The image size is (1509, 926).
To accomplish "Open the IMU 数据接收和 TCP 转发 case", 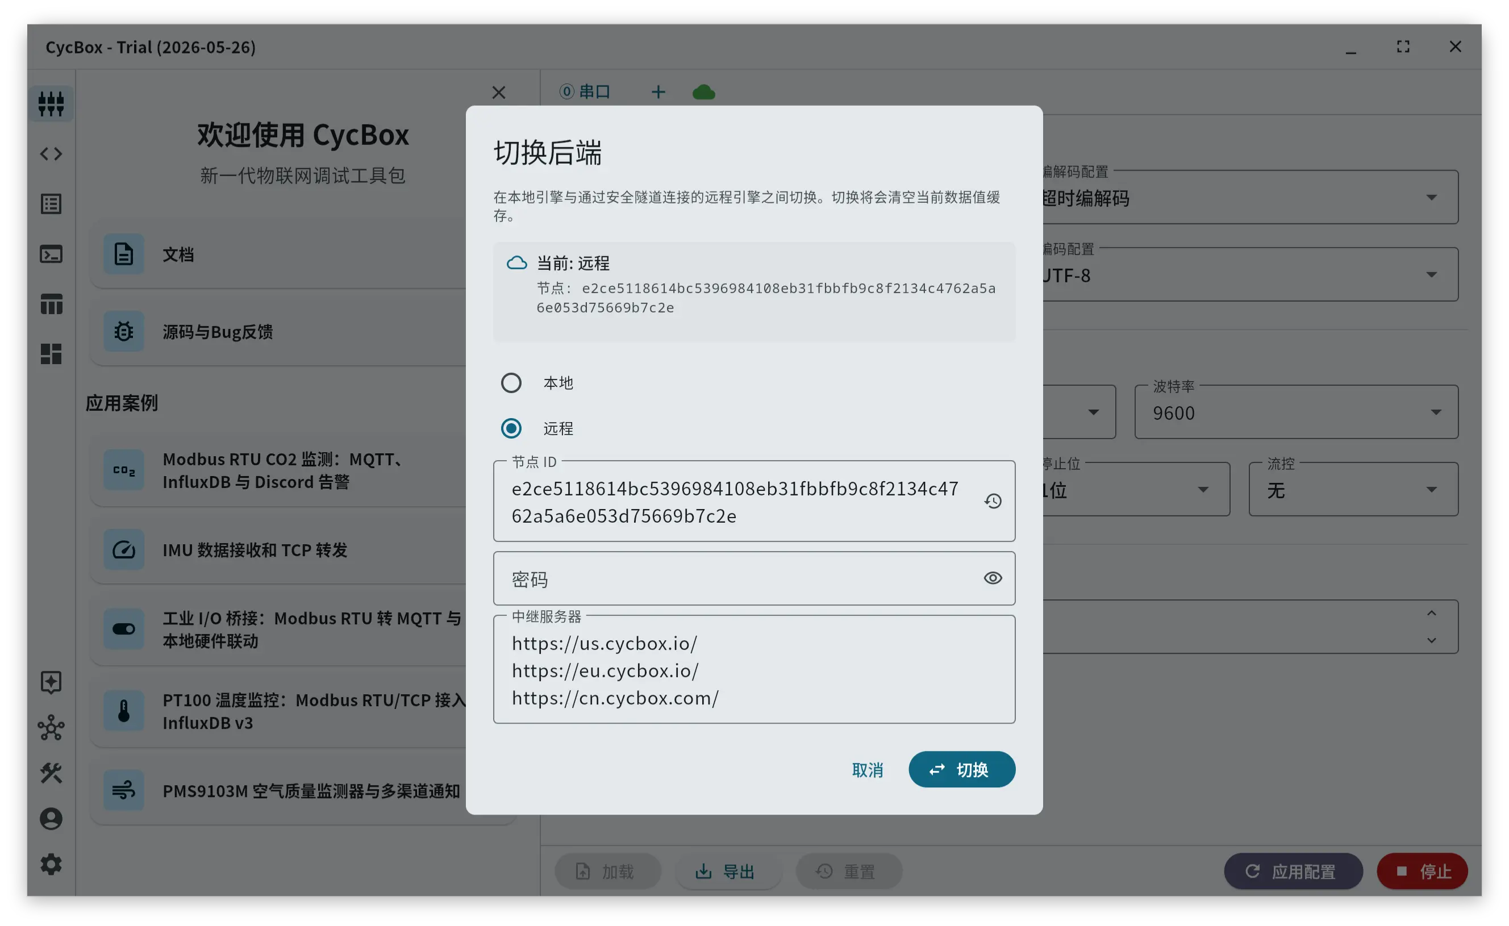I will tap(278, 549).
